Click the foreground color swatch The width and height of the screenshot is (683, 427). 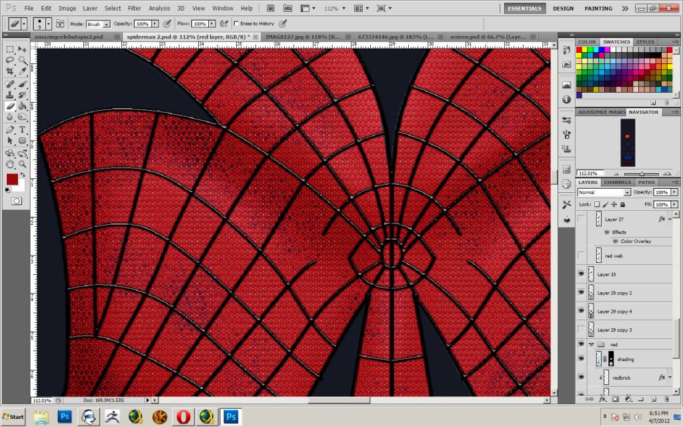point(12,179)
